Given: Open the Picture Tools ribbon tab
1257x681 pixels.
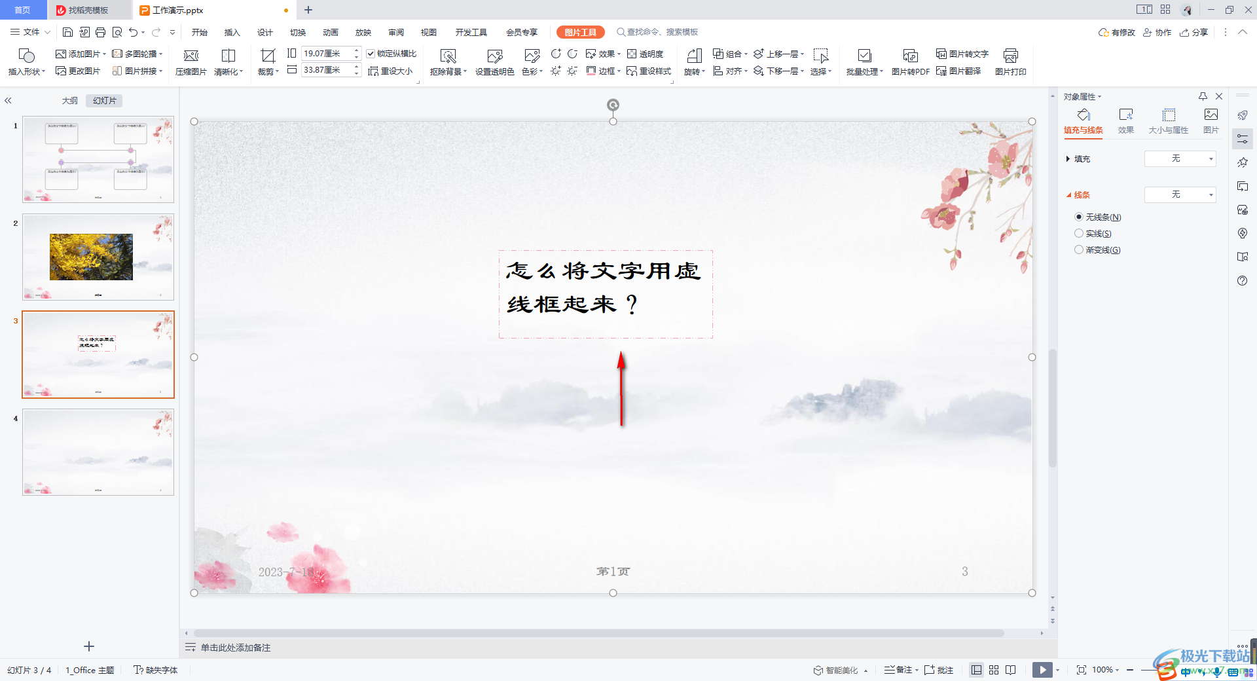Looking at the screenshot, I should pyautogui.click(x=581, y=32).
